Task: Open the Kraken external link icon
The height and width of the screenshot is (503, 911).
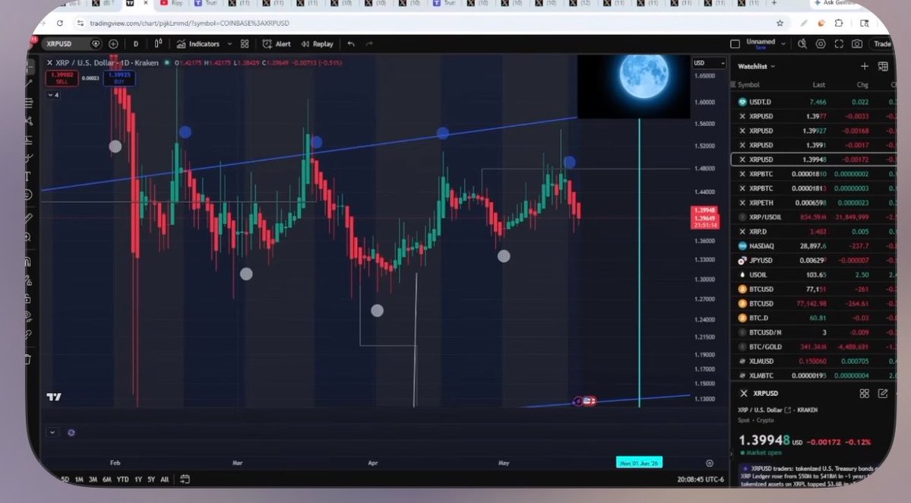Action: coord(788,410)
